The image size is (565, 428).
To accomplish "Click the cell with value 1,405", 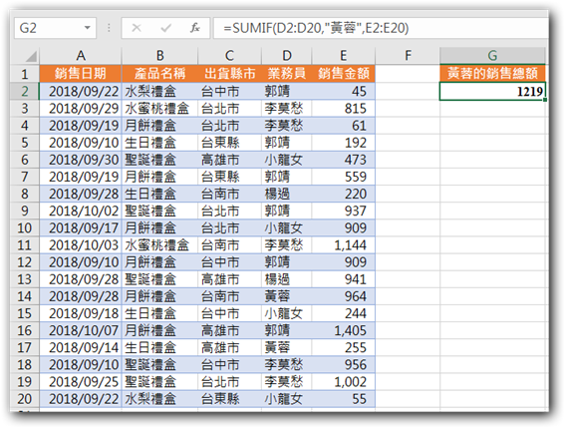I will 344,330.
